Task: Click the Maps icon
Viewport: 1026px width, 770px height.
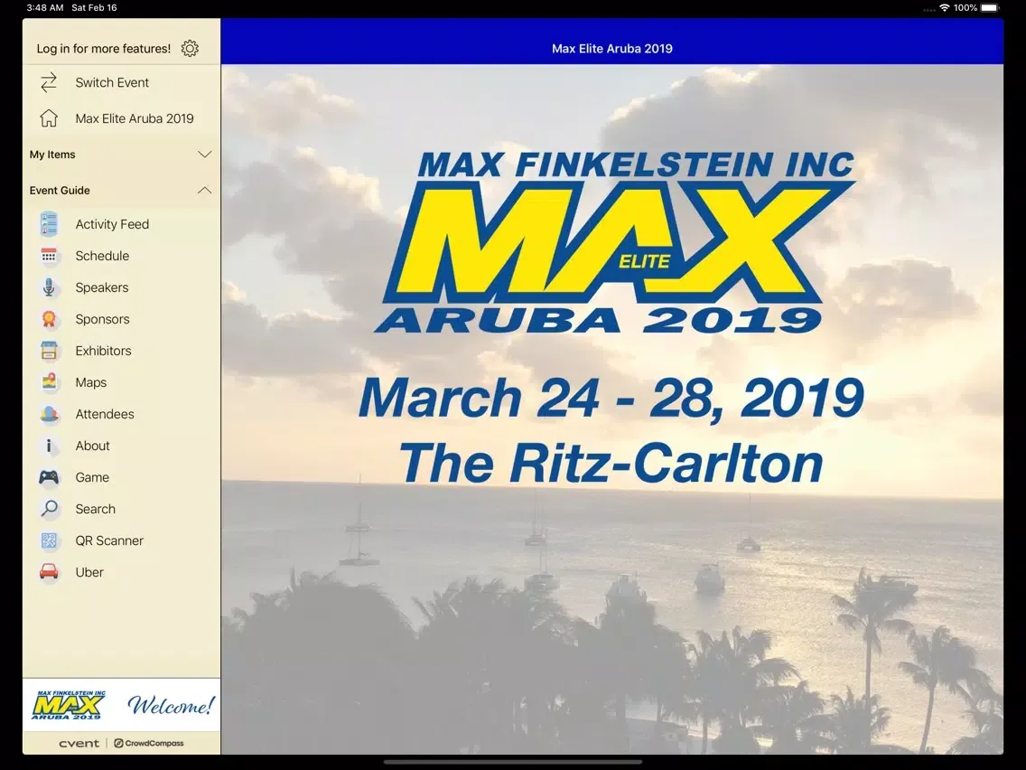Action: click(49, 382)
